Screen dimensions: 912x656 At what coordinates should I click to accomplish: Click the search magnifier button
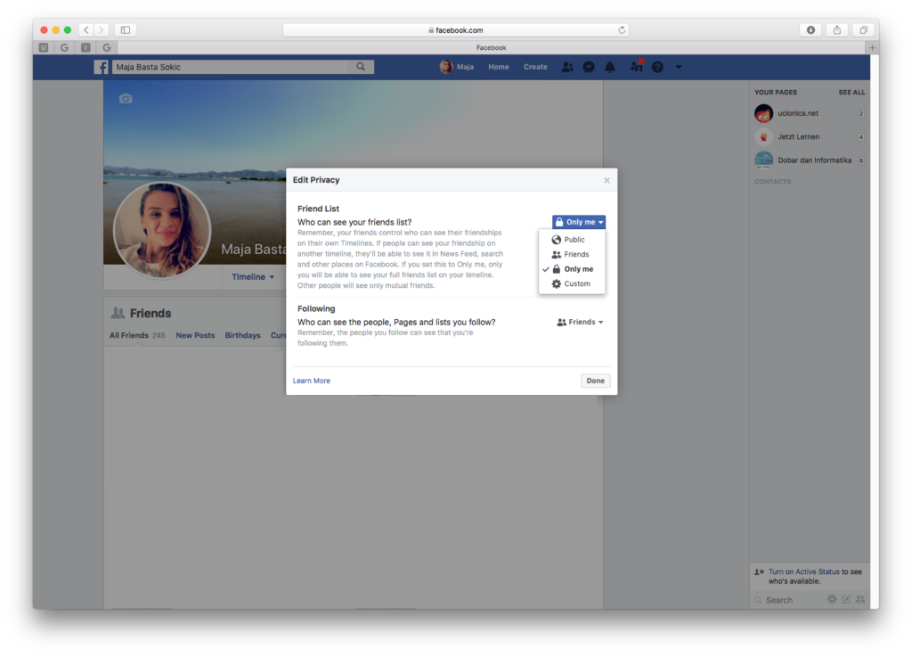click(361, 67)
